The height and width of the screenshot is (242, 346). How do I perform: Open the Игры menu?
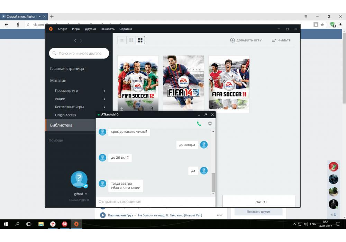(76, 29)
